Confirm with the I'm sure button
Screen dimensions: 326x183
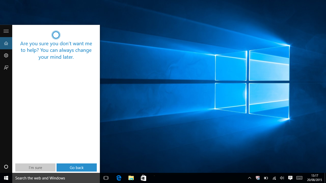coord(35,167)
